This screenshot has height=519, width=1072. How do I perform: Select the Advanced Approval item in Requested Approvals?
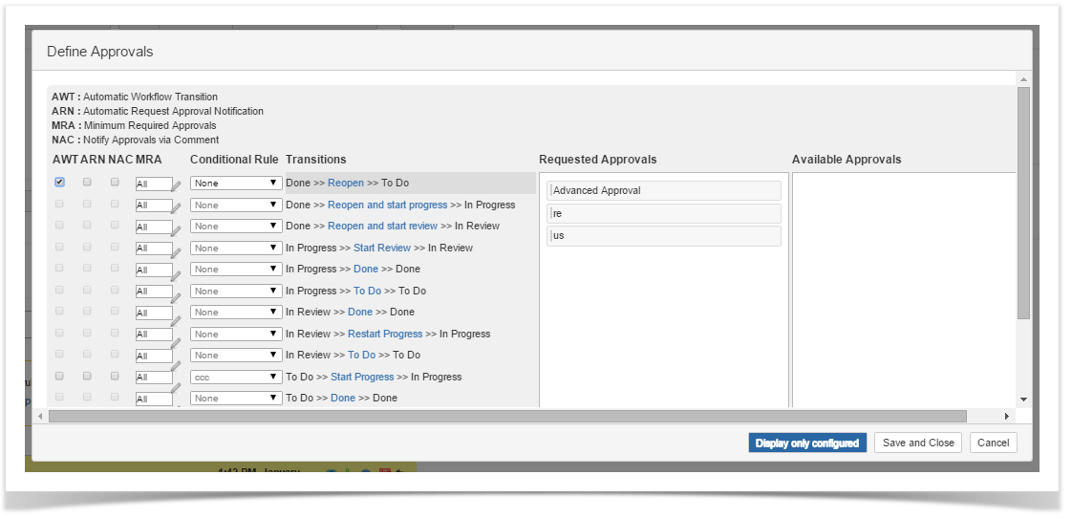[663, 191]
